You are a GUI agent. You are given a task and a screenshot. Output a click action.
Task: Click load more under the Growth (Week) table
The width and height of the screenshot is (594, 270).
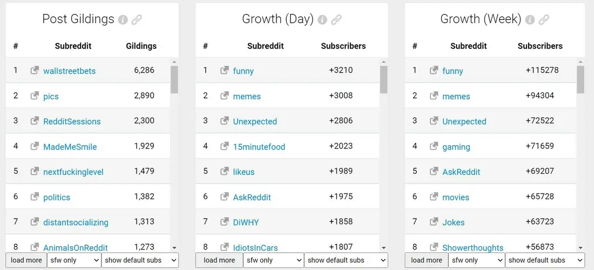[x=427, y=260]
